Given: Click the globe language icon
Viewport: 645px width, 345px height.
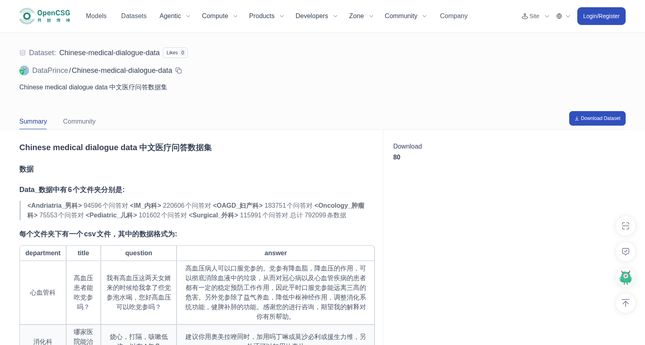Looking at the screenshot, I should point(559,16).
